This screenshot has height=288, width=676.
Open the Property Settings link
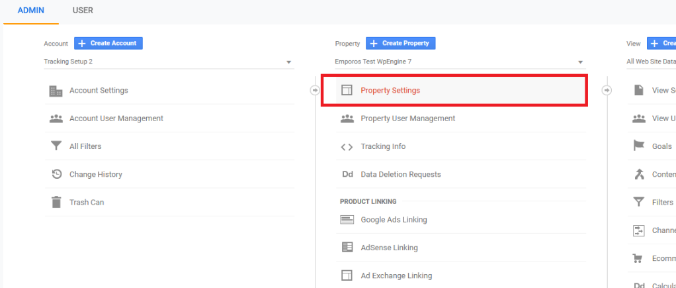point(390,91)
